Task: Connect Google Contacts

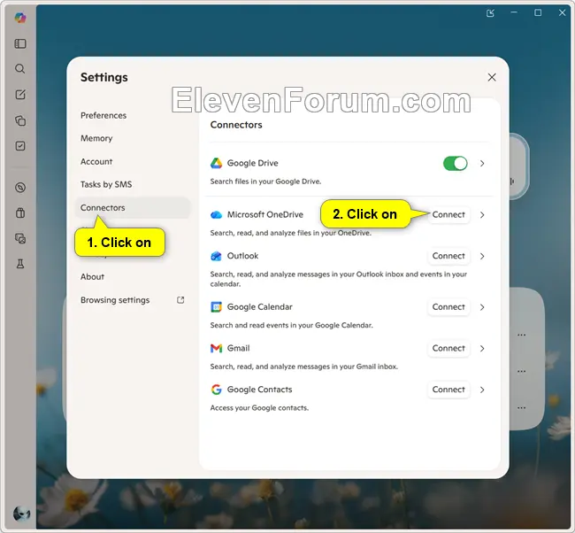Action: 448,390
